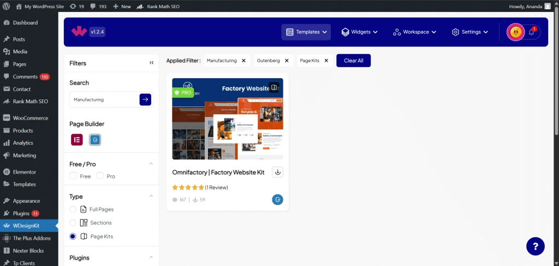Open Nexter Blocks in sidebar
The width and height of the screenshot is (559, 266).
[29, 251]
